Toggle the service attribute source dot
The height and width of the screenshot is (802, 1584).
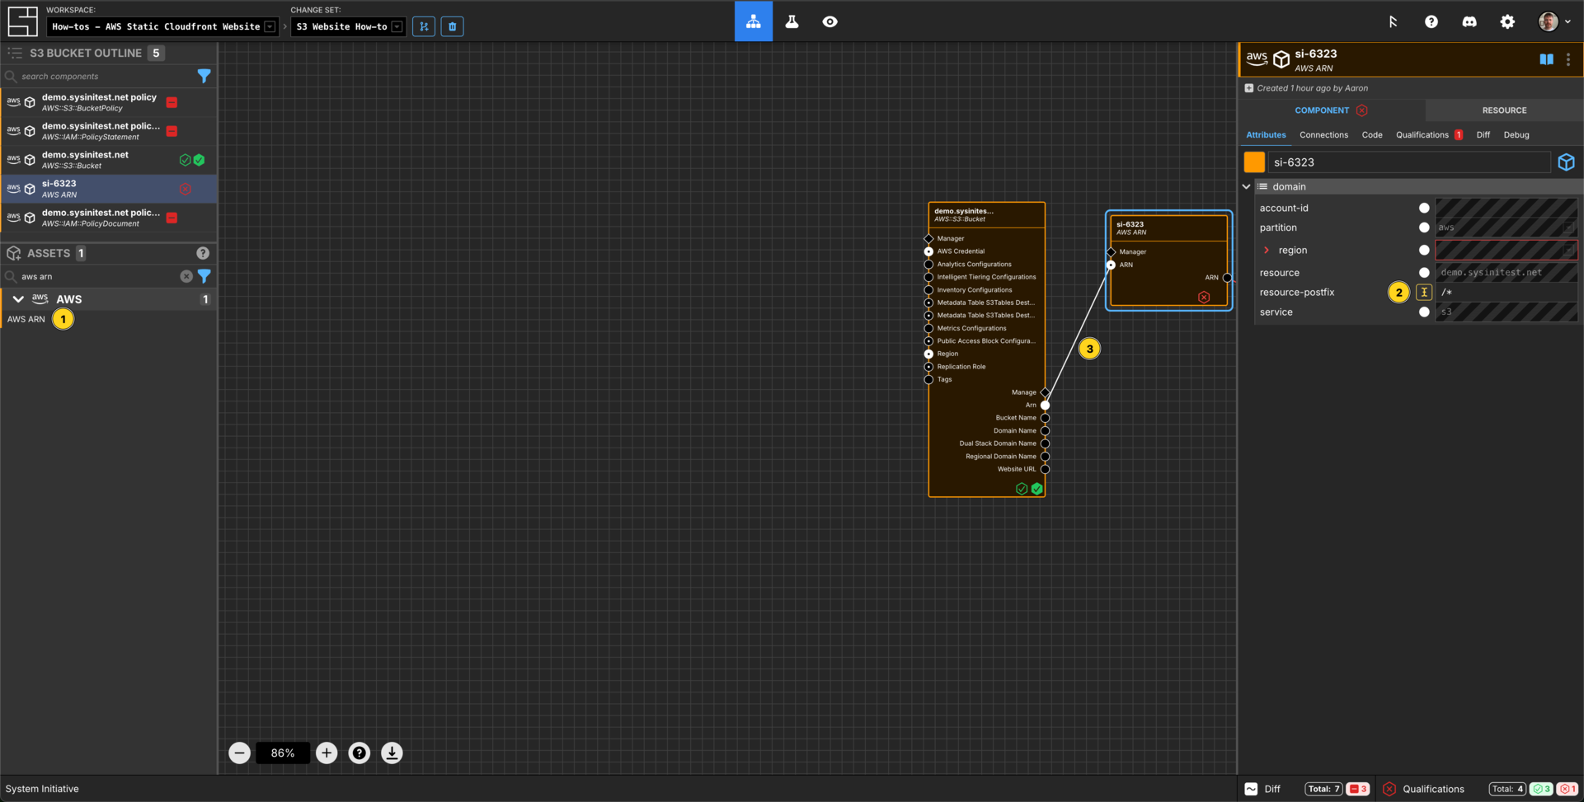[x=1423, y=312]
